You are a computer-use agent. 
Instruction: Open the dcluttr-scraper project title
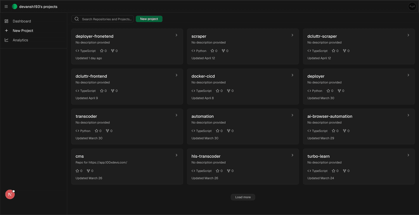coord(322,36)
